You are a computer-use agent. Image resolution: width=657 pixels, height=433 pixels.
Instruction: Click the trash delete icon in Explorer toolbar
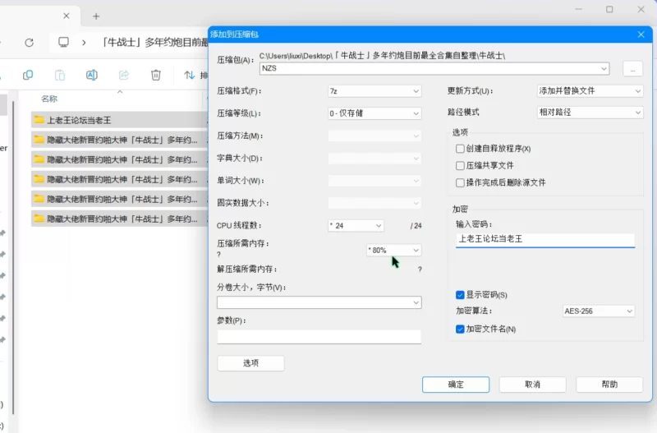pos(156,75)
